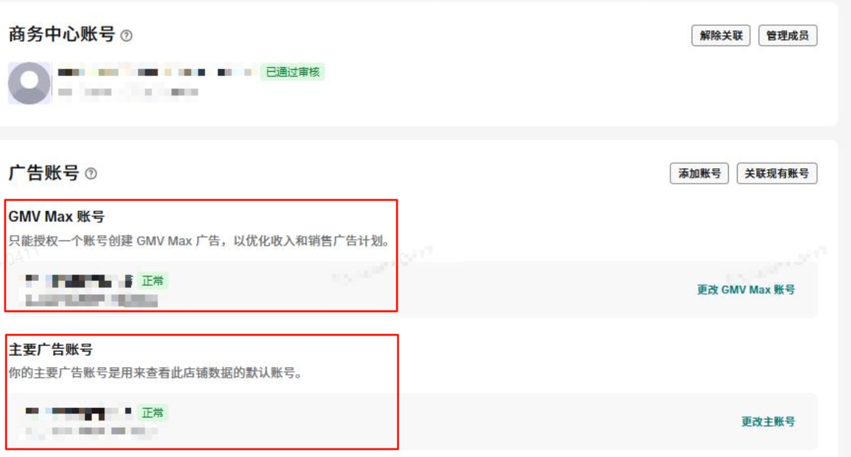The width and height of the screenshot is (851, 457).
Task: Click the 解除关联 button
Action: [721, 36]
